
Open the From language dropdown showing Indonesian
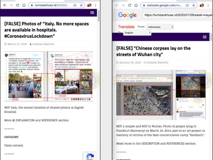[x=160, y=27]
